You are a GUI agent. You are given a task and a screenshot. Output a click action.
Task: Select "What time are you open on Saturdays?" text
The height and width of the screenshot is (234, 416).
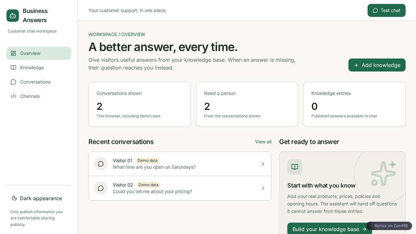click(154, 167)
